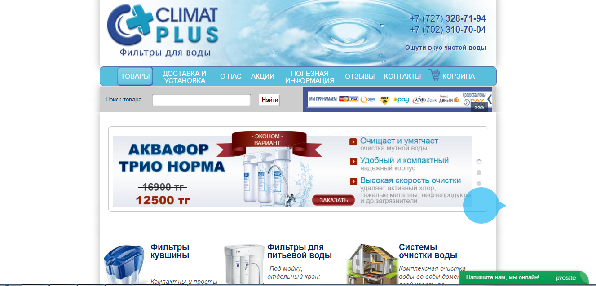The width and height of the screenshot is (596, 286).
Task: Select the QIWI payment icon
Action: click(x=368, y=99)
